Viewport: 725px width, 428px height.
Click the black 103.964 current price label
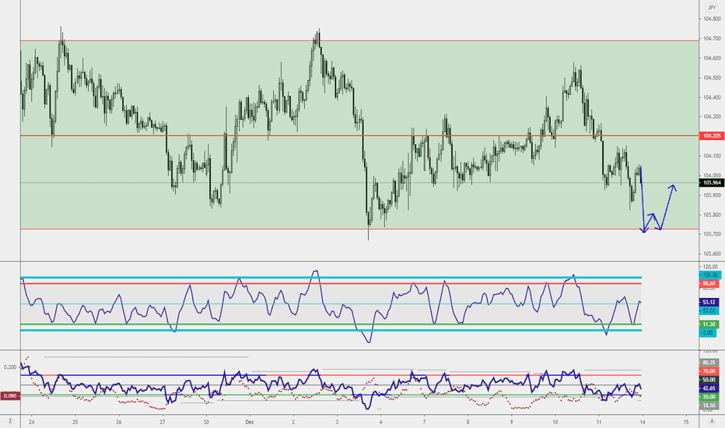[712, 183]
